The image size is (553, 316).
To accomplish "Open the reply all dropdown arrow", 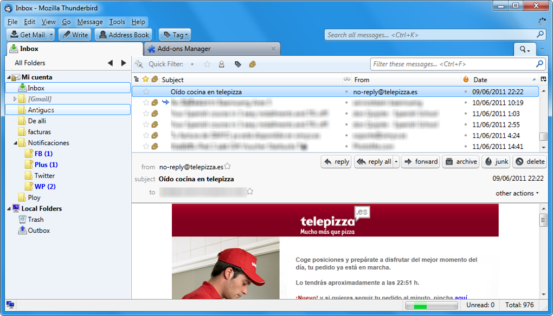I will coord(396,162).
